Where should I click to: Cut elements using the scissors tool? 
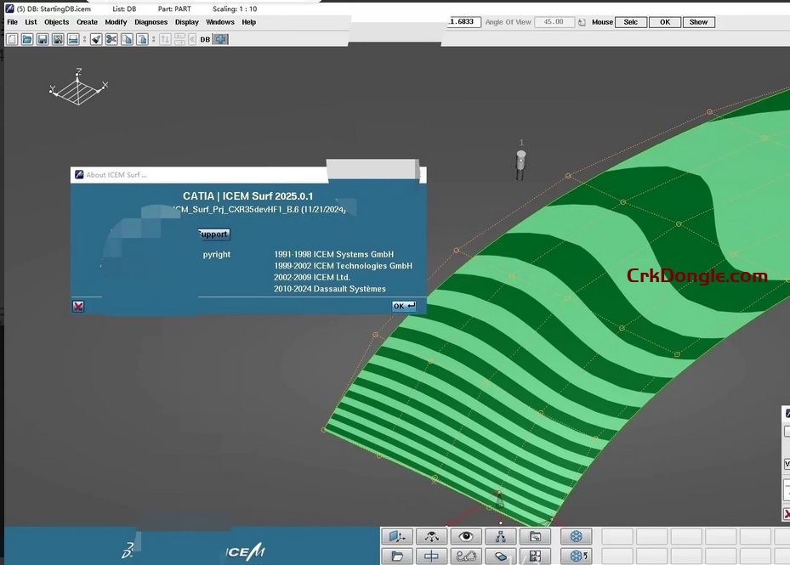click(111, 39)
